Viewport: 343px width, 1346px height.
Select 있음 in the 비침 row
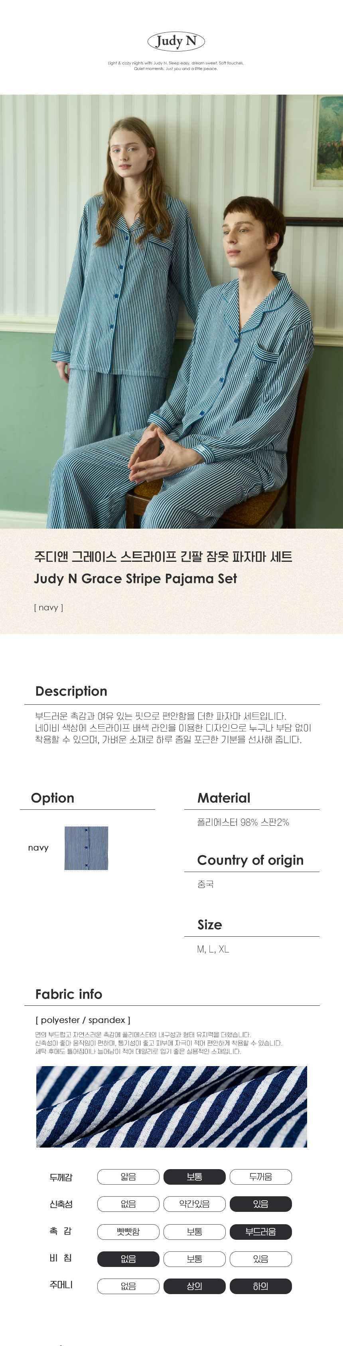pyautogui.click(x=260, y=1259)
